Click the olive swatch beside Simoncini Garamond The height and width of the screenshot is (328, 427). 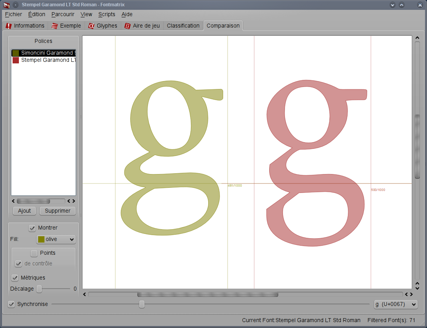click(16, 53)
